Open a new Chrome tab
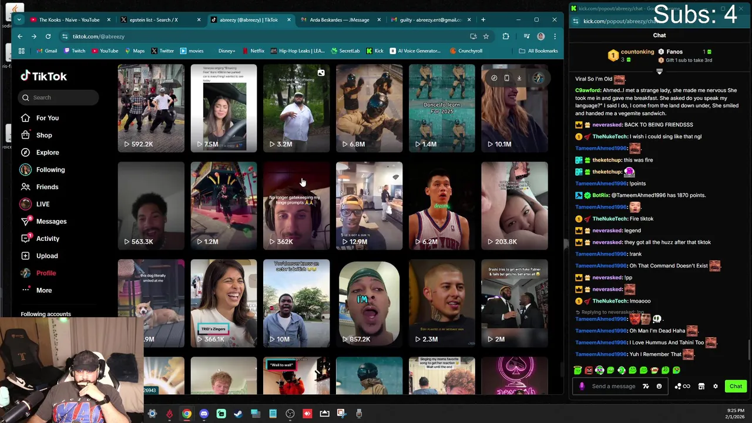The height and width of the screenshot is (423, 752). tap(483, 20)
